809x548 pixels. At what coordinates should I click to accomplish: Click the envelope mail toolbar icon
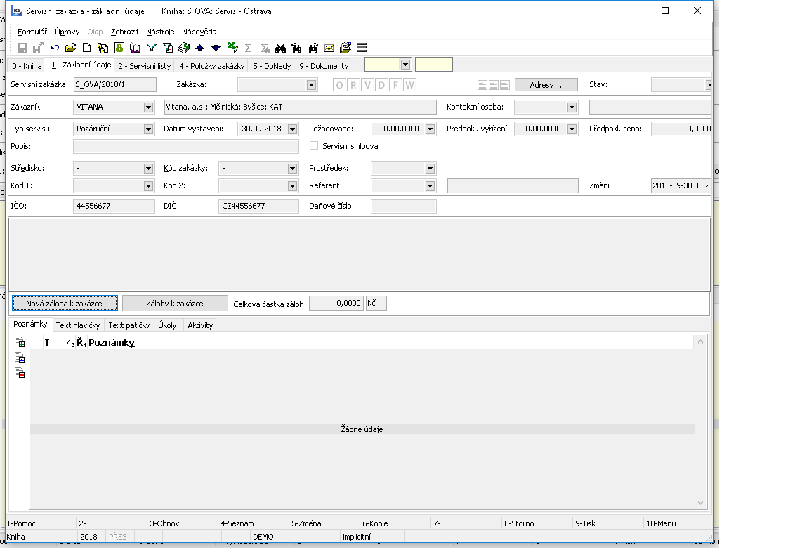point(329,48)
